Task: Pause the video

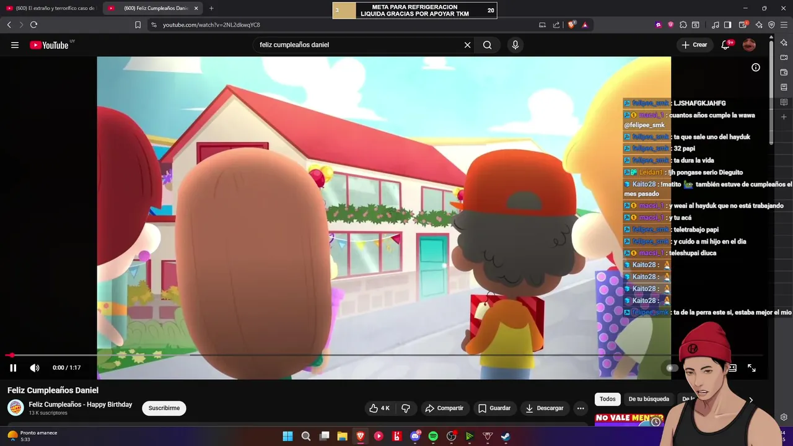Action: (13, 368)
